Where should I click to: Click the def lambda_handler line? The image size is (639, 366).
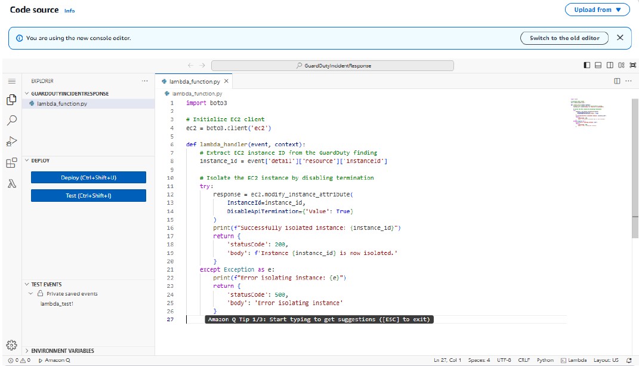coord(246,144)
